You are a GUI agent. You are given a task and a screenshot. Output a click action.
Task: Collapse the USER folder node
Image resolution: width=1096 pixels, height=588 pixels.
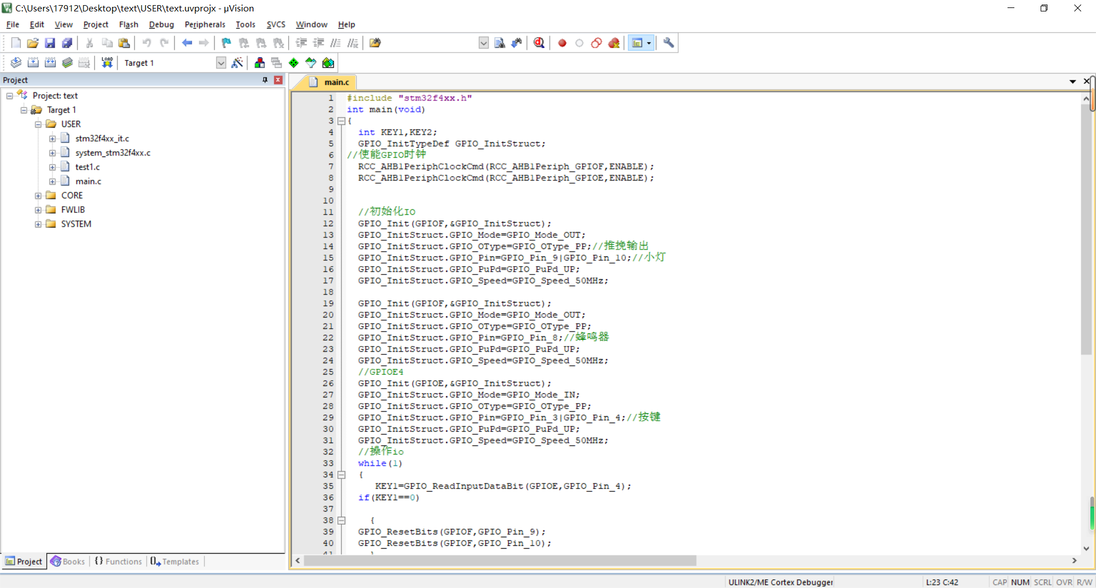pos(38,124)
